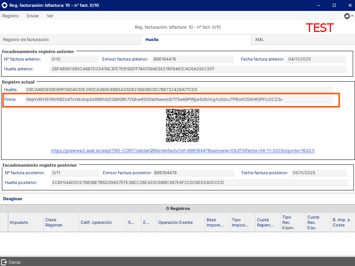Image resolution: width=355 pixels, height=266 pixels.
Task: Click the B. Imp. a Coste column header
Action: (343, 222)
